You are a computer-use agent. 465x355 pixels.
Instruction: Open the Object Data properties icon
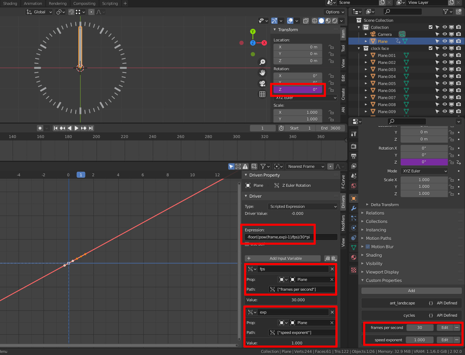[354, 248]
